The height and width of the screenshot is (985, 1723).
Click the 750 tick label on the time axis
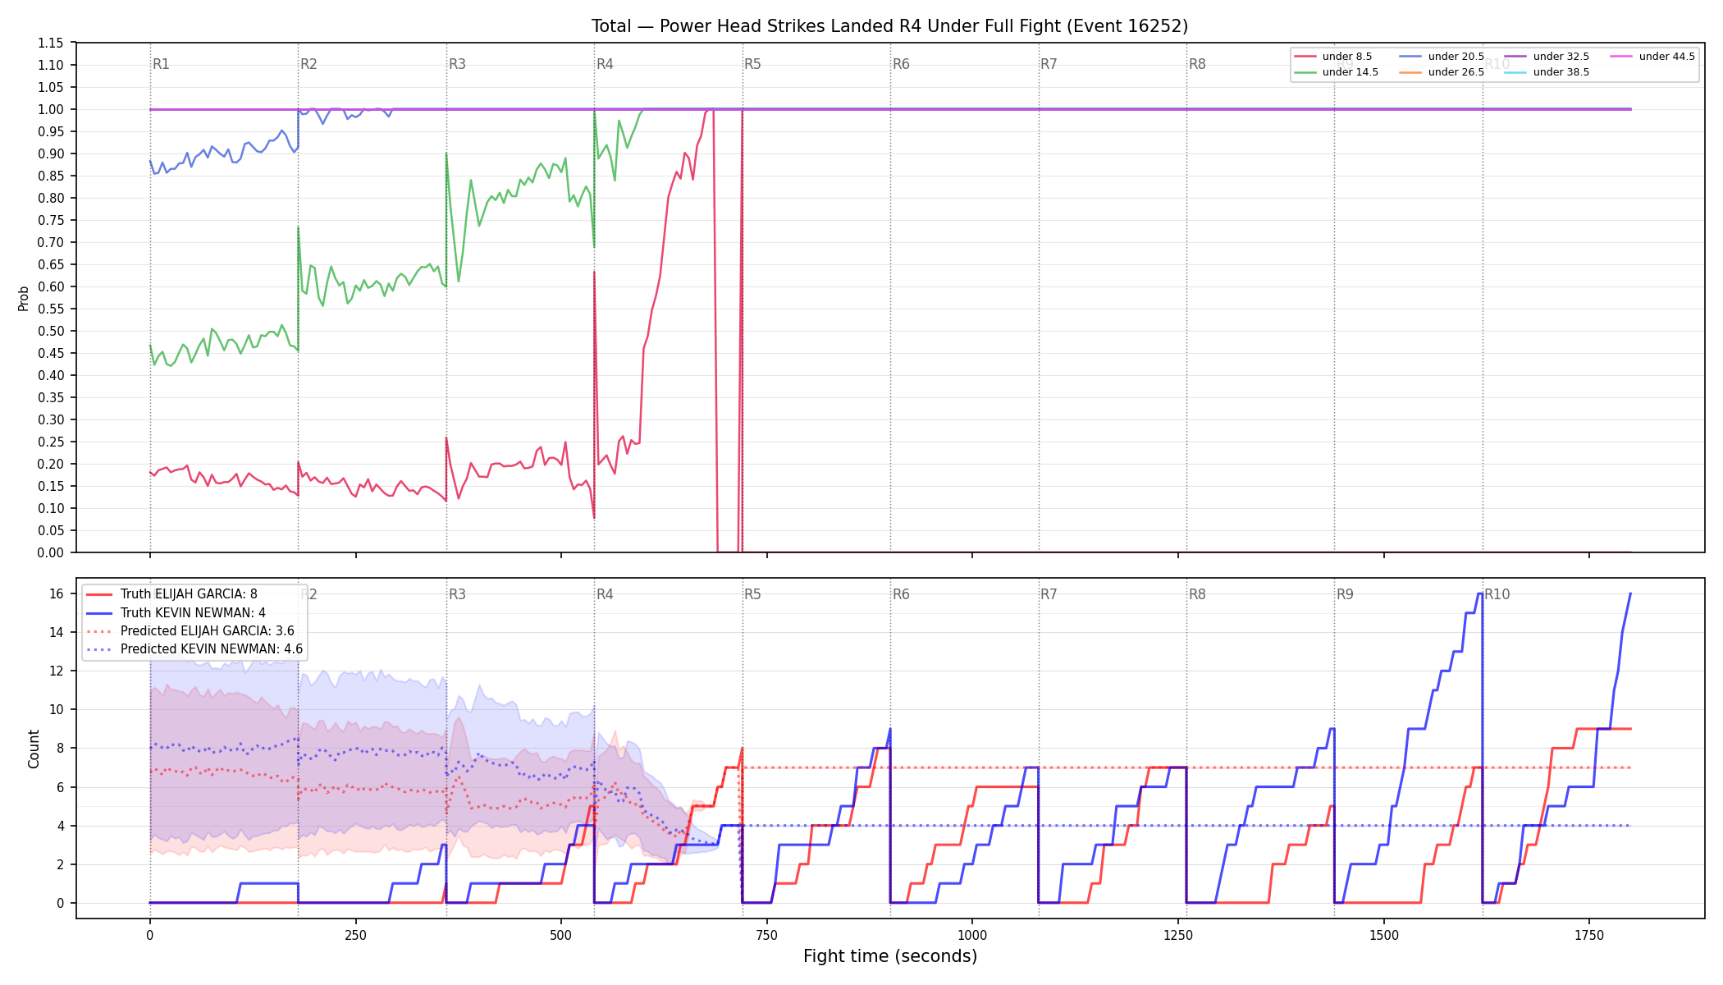(x=767, y=935)
